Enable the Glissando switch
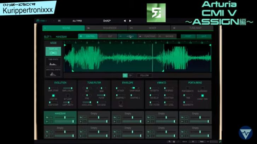Screen dimensions: 257x144 (203, 88)
